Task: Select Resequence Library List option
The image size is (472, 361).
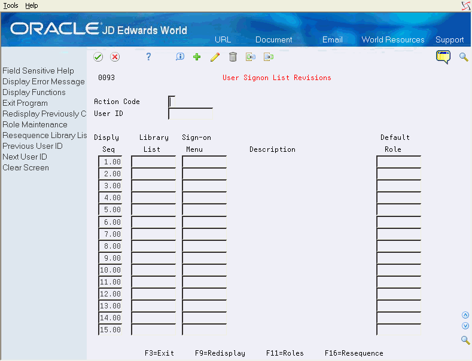Action: pos(44,135)
